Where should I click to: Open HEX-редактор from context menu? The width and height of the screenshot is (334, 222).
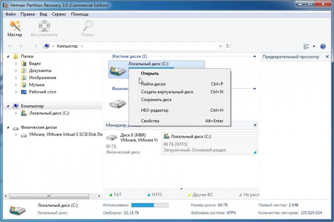pyautogui.click(x=180, y=110)
